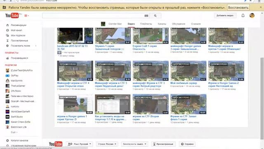
Task: Open the country dropdown Страна: Россия
Action: [x=107, y=144]
